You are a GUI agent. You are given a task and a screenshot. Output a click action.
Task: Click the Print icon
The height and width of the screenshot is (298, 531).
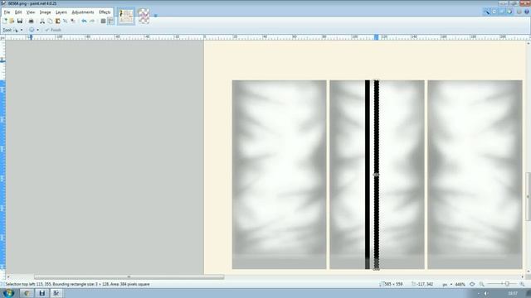[x=31, y=21]
